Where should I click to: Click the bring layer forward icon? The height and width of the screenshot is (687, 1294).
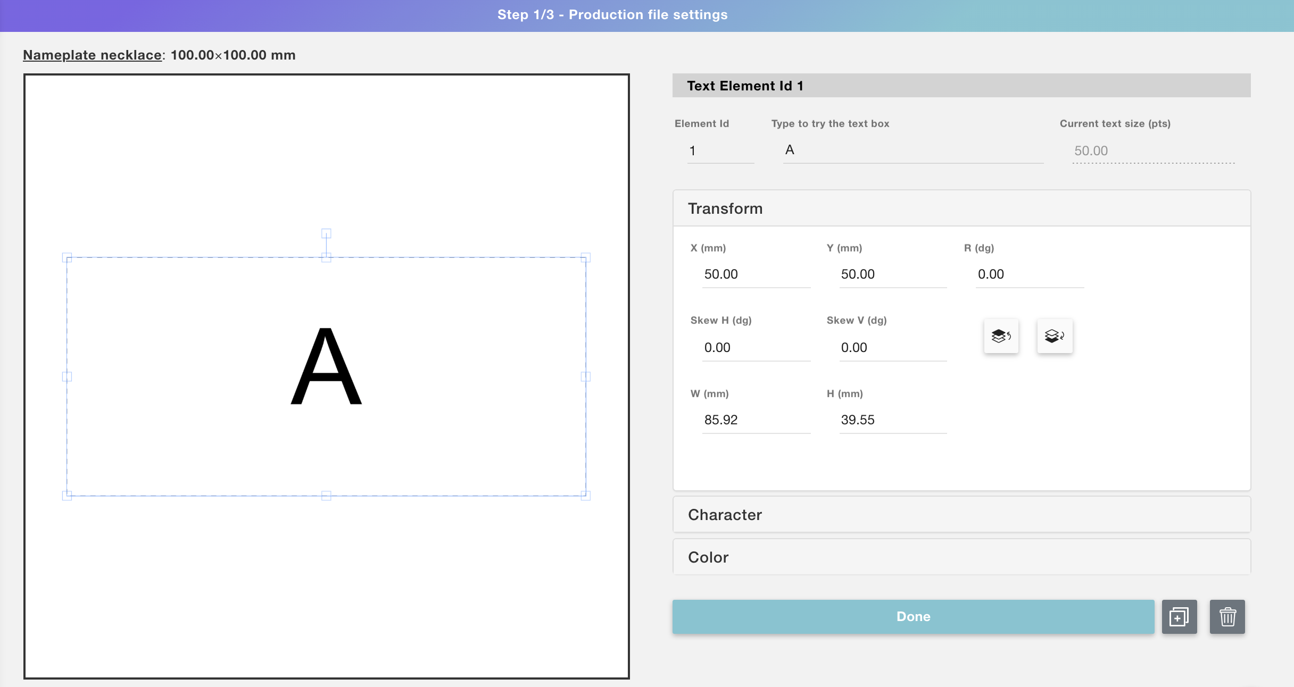pos(1001,336)
